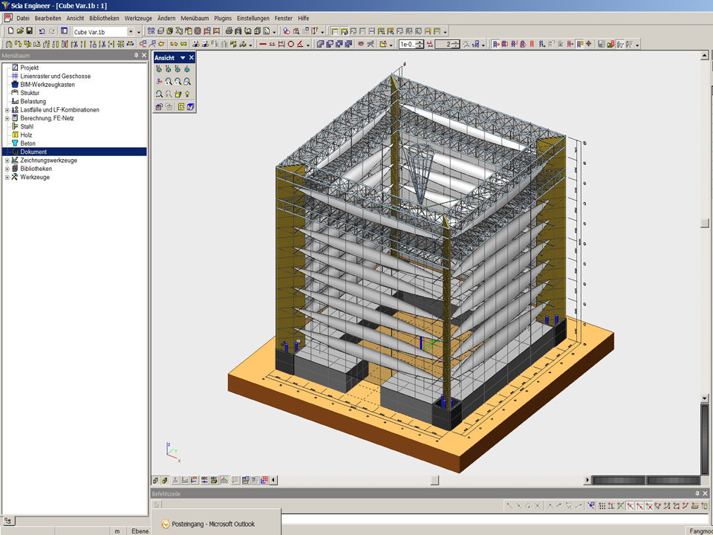Click the Save icon in the main toolbar
This screenshot has width=713, height=535.
(30, 31)
